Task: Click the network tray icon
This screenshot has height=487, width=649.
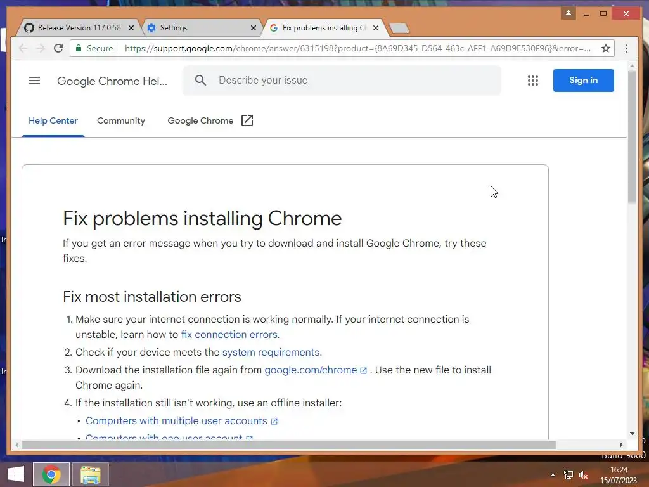Action: (569, 475)
